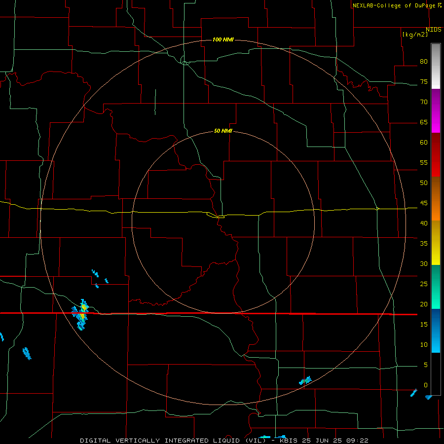
Task: Click the scale value 40
Action: tap(424, 223)
